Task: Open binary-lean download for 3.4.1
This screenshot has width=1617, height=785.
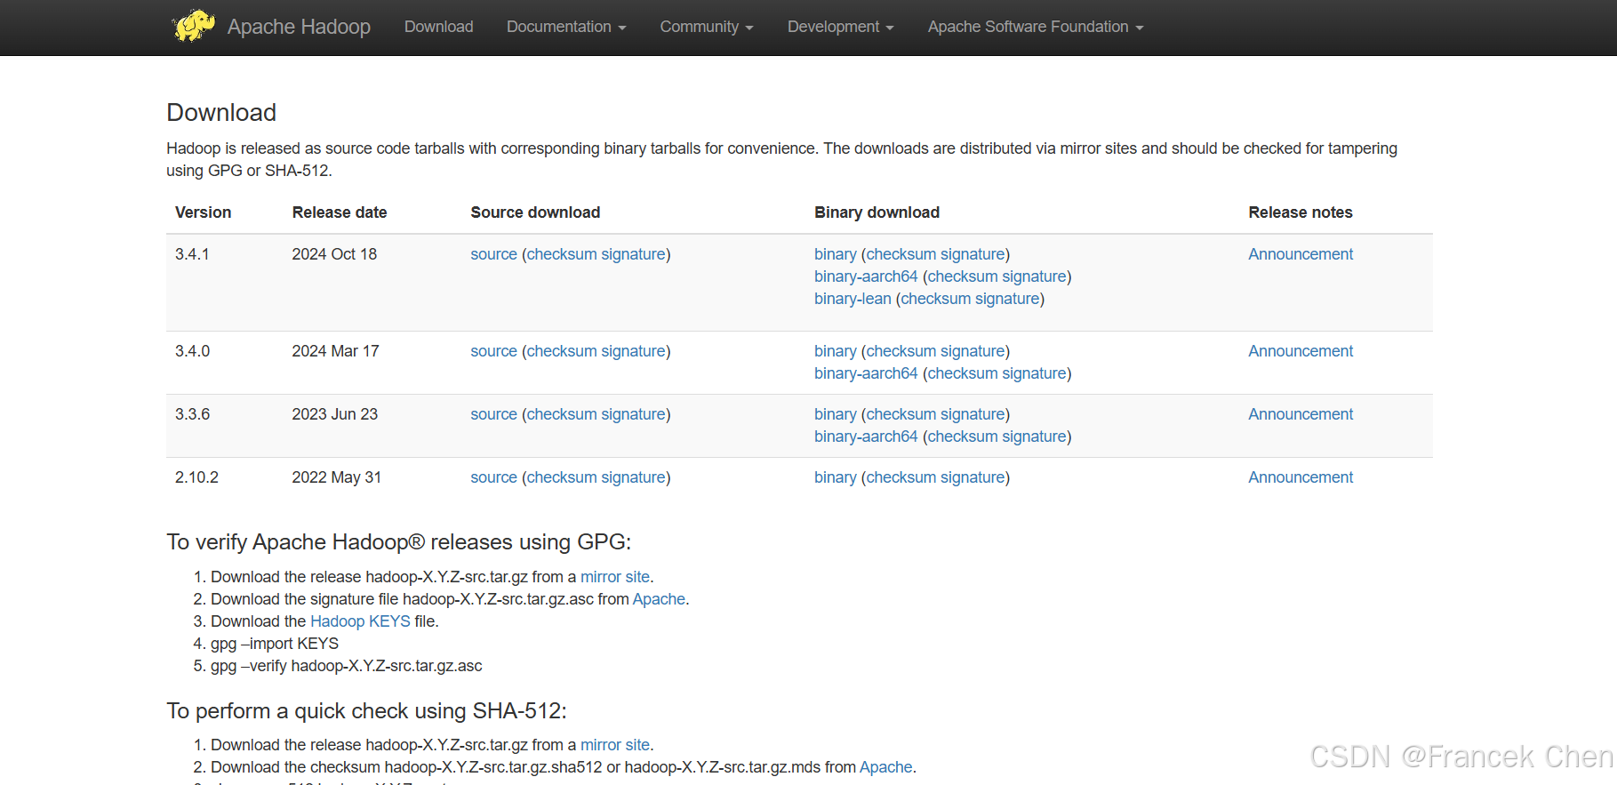Action: coord(852,299)
